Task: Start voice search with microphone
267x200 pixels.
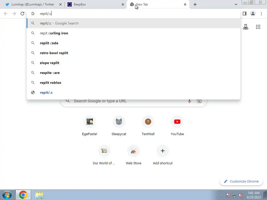Action: coord(189,101)
